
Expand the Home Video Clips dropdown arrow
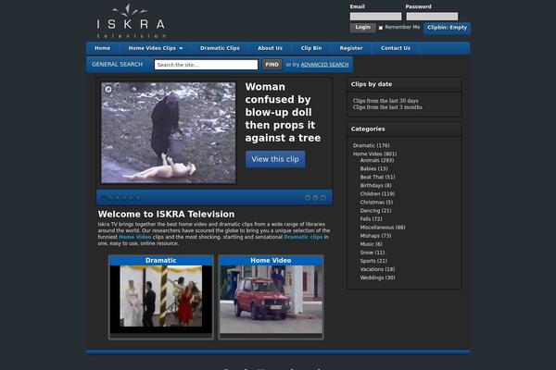pos(182,48)
